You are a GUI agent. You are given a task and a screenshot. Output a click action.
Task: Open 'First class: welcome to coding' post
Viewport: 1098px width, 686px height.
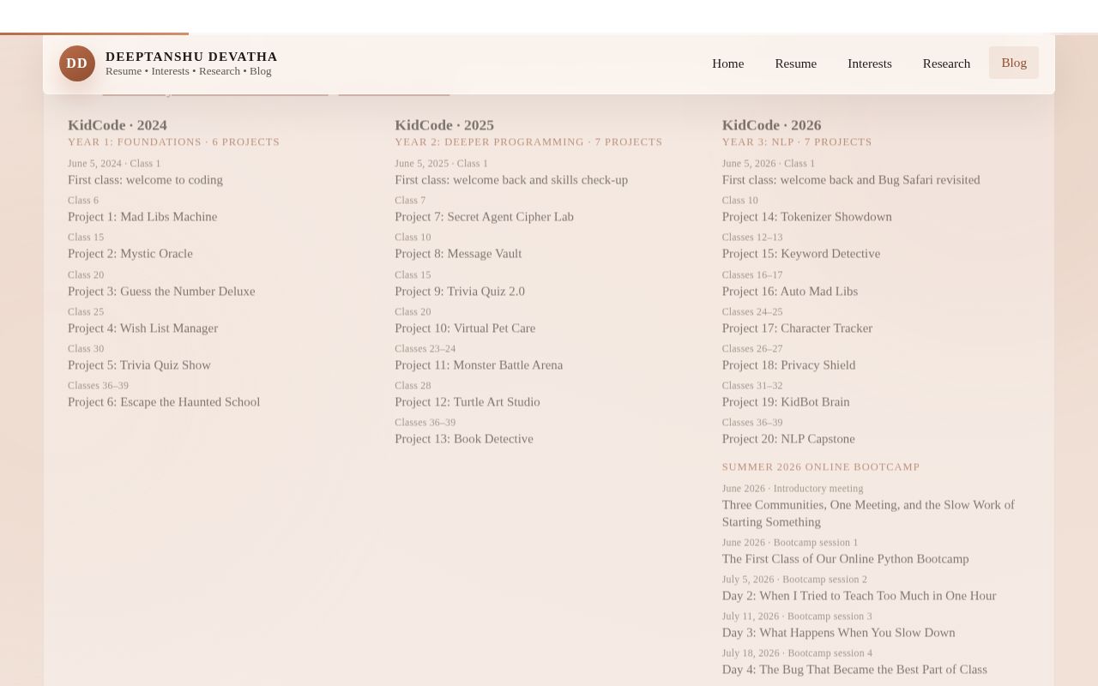pyautogui.click(x=145, y=180)
